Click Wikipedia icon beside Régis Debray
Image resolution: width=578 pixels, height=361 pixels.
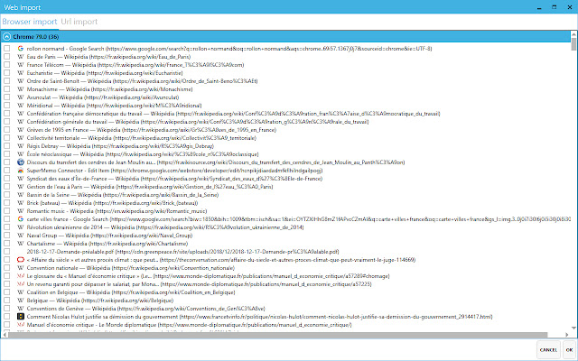21,146
